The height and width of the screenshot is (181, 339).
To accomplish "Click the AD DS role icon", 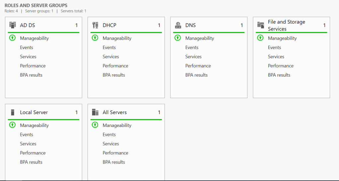I will (x=13, y=25).
